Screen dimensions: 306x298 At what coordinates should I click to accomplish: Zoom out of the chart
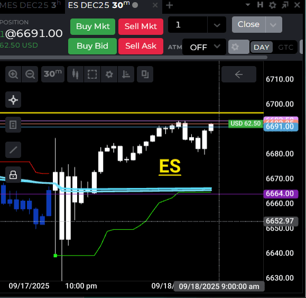(30, 74)
